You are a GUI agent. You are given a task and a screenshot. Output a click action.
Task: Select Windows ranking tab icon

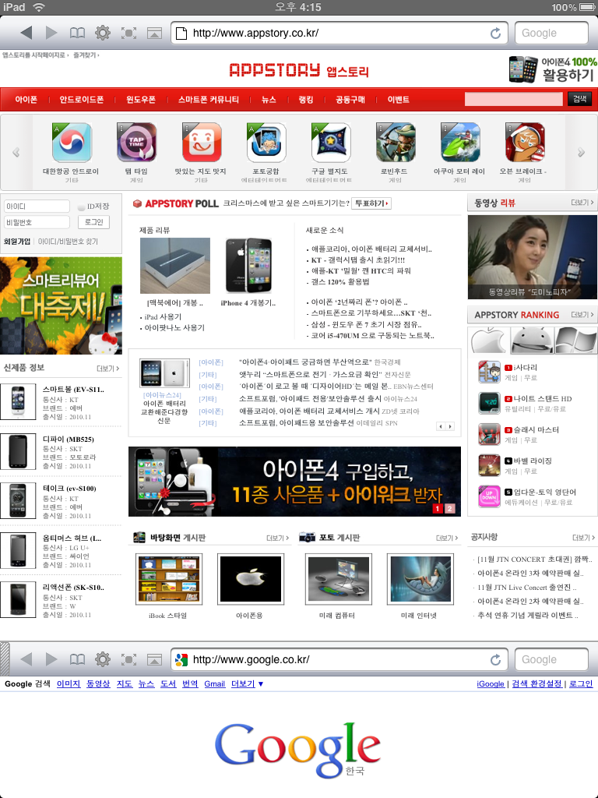tap(575, 340)
